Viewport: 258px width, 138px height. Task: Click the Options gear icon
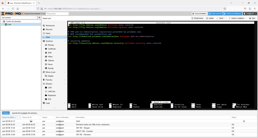pyautogui.click(x=46, y=60)
